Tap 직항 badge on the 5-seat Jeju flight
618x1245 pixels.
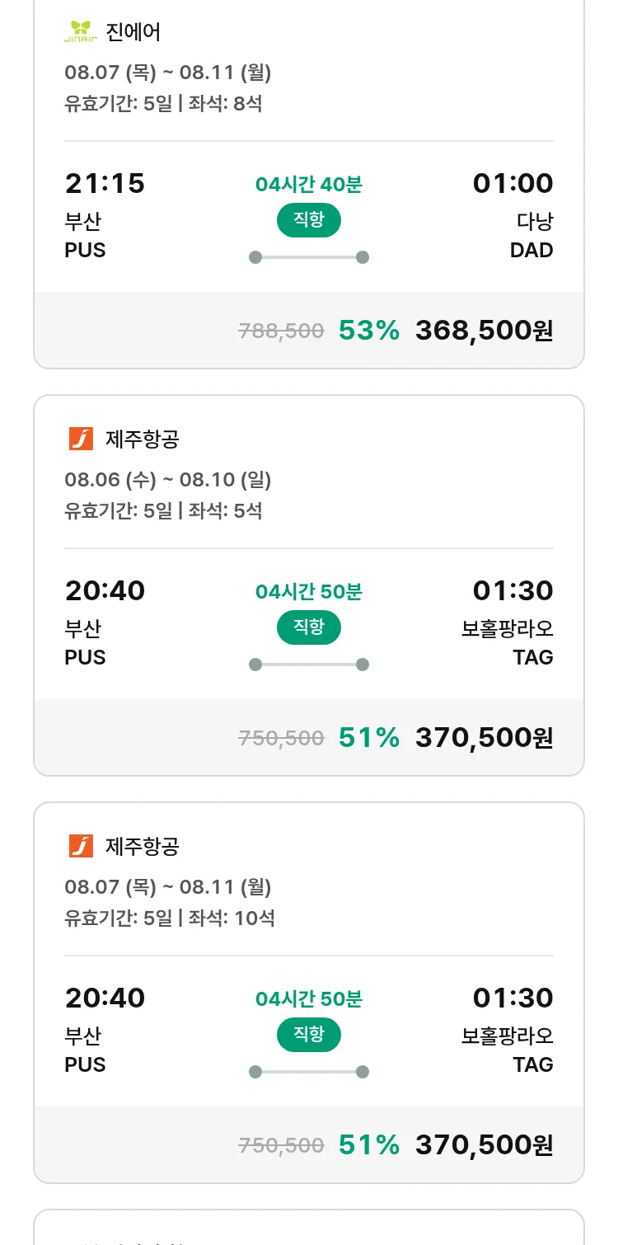[x=308, y=627]
